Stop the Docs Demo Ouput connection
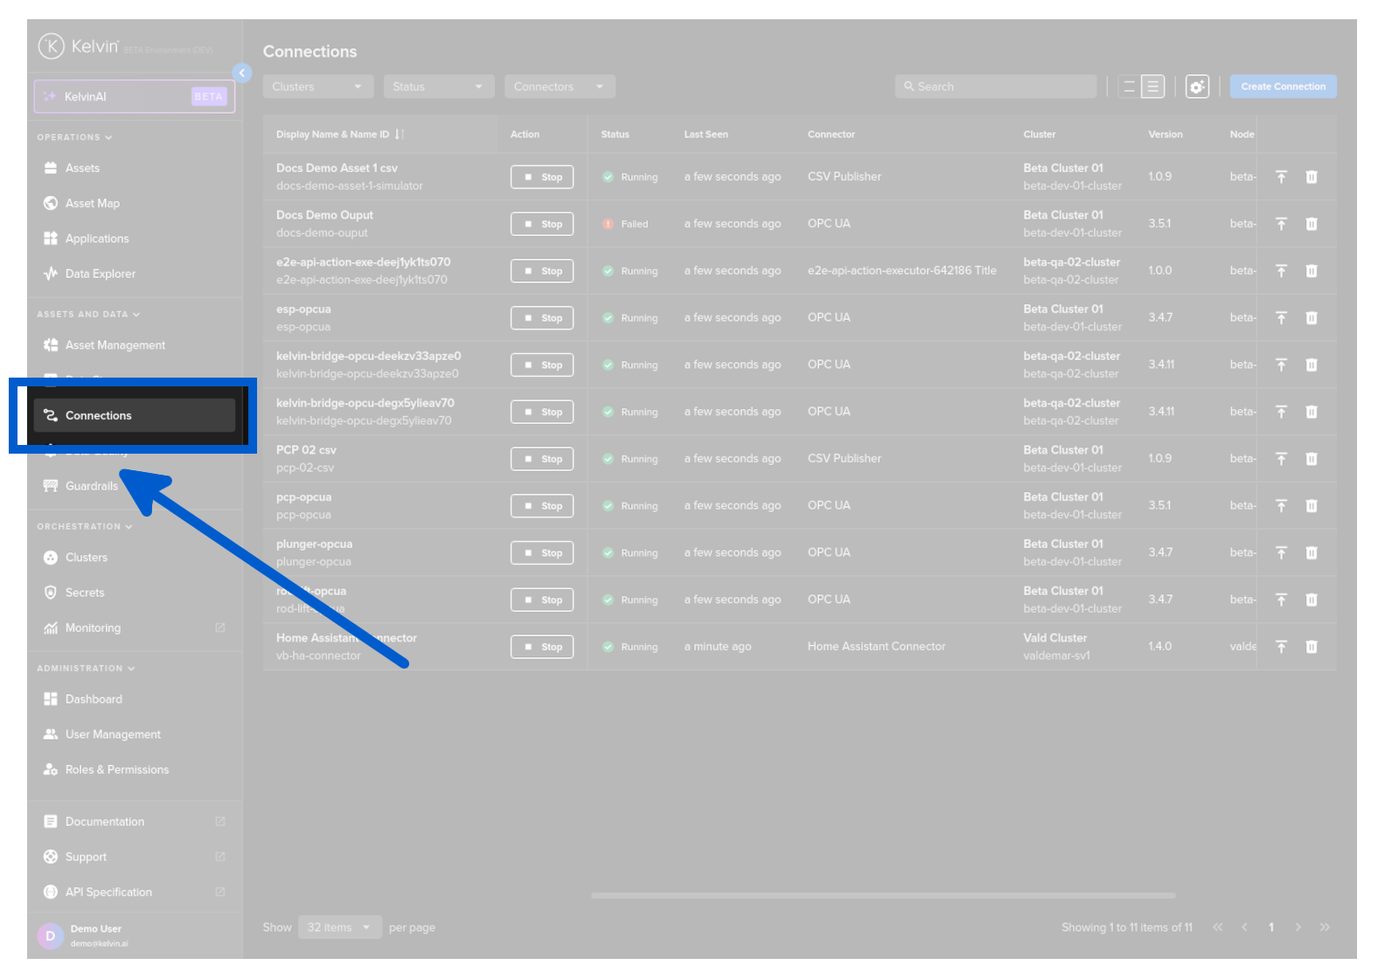Image resolution: width=1385 pixels, height=979 pixels. click(x=542, y=225)
